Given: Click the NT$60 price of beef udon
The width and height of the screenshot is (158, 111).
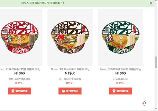Looking at the screenshot, I should tap(70, 73).
